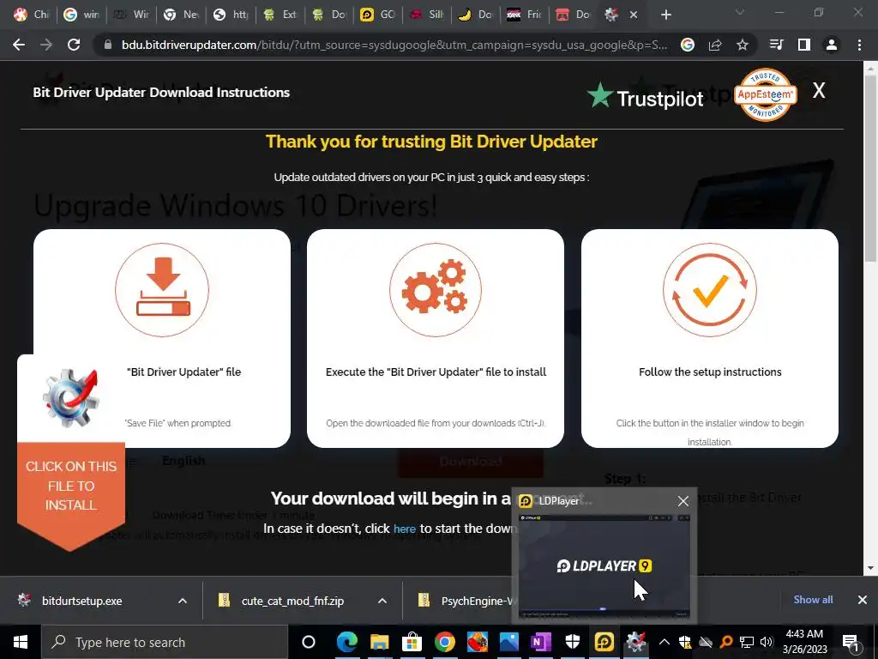This screenshot has width=878, height=659.
Task: Open the clock showing 4:43 AM
Action: point(804,642)
